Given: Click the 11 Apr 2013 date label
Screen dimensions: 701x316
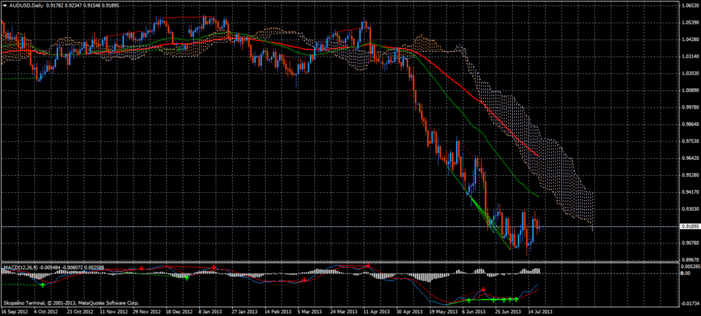Looking at the screenshot, I should [x=377, y=311].
